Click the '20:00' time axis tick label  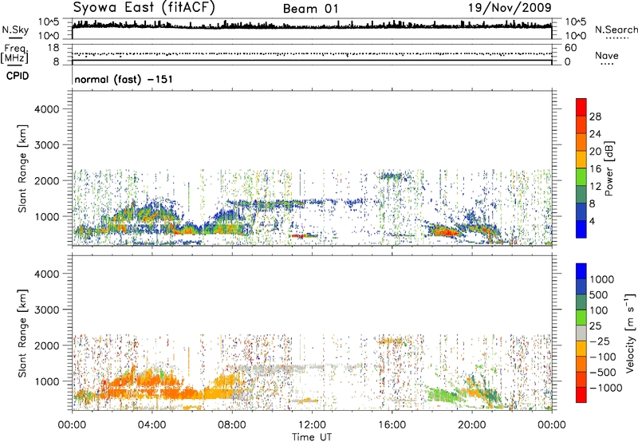pos(471,425)
